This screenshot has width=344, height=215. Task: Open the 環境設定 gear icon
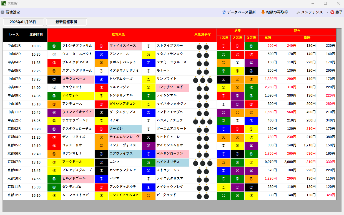click(2, 12)
